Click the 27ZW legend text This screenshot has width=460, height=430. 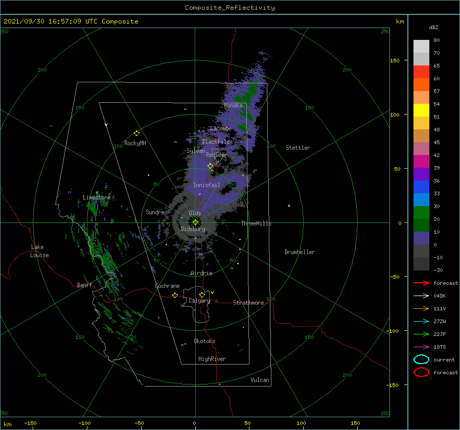(440, 322)
